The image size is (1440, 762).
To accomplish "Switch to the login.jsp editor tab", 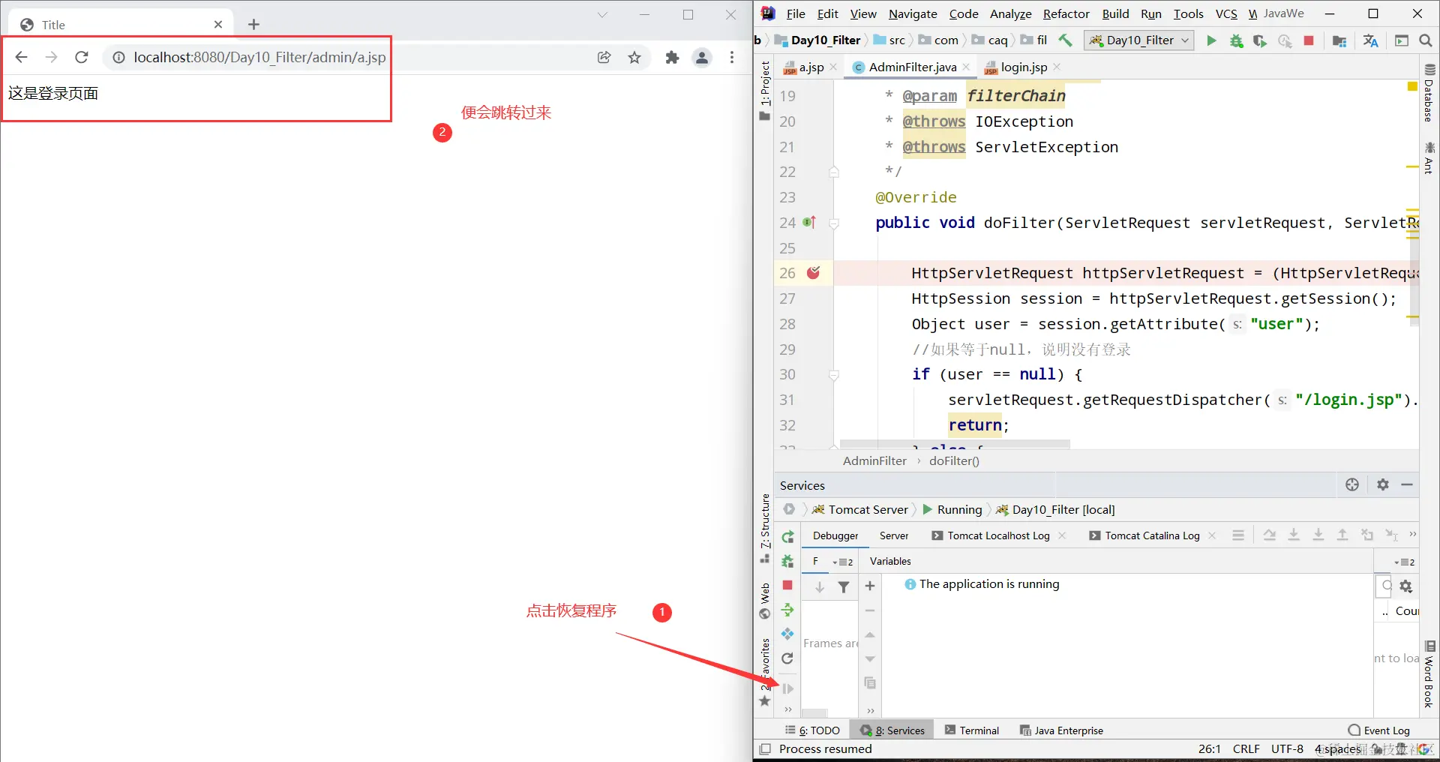I will tap(1024, 67).
